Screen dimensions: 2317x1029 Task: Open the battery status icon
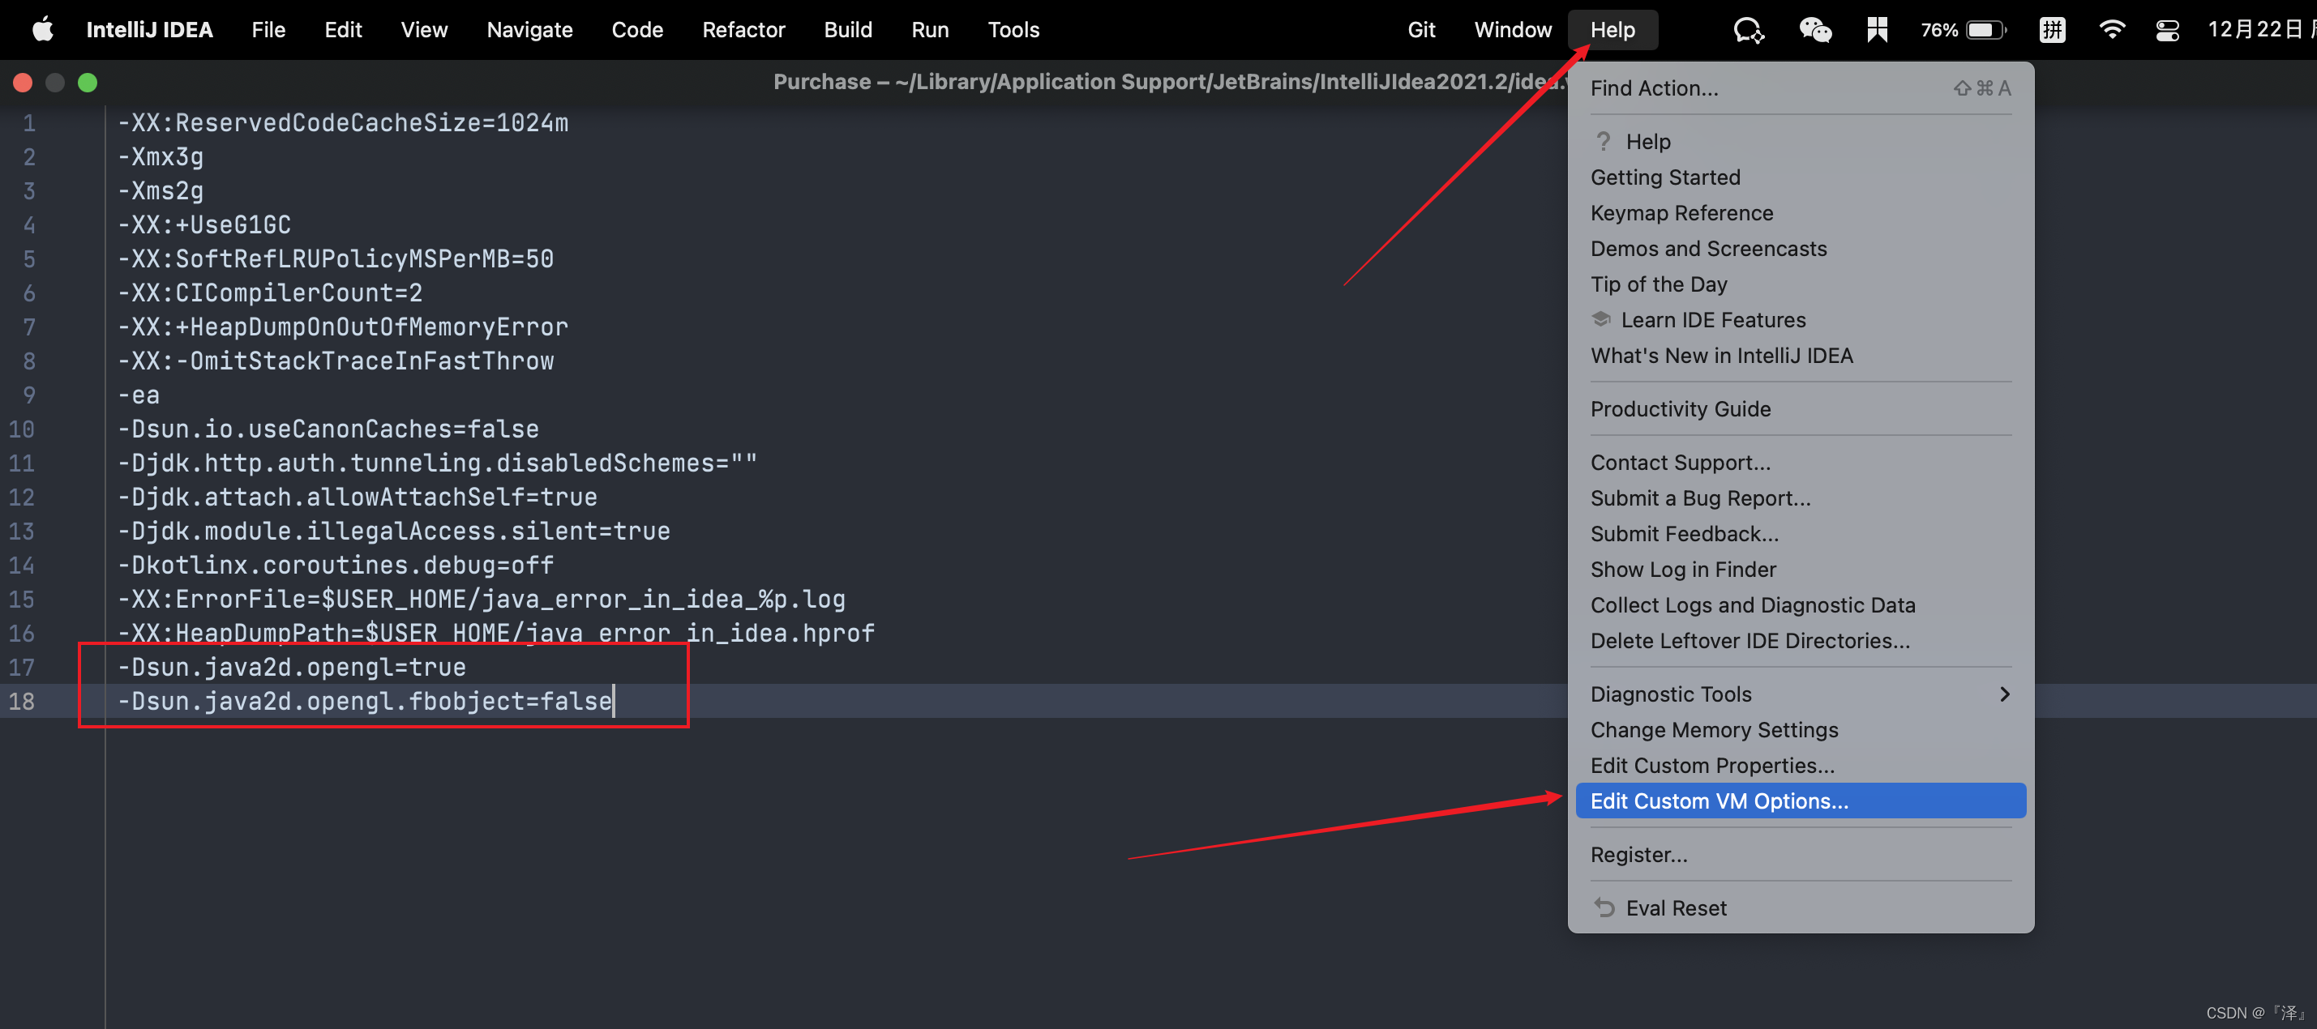coord(1986,30)
